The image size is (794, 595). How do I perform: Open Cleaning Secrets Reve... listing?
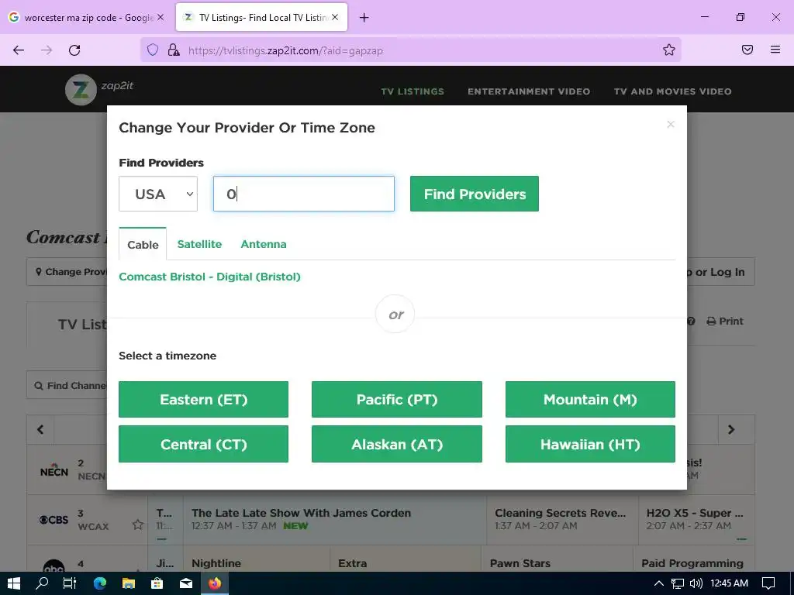click(562, 519)
